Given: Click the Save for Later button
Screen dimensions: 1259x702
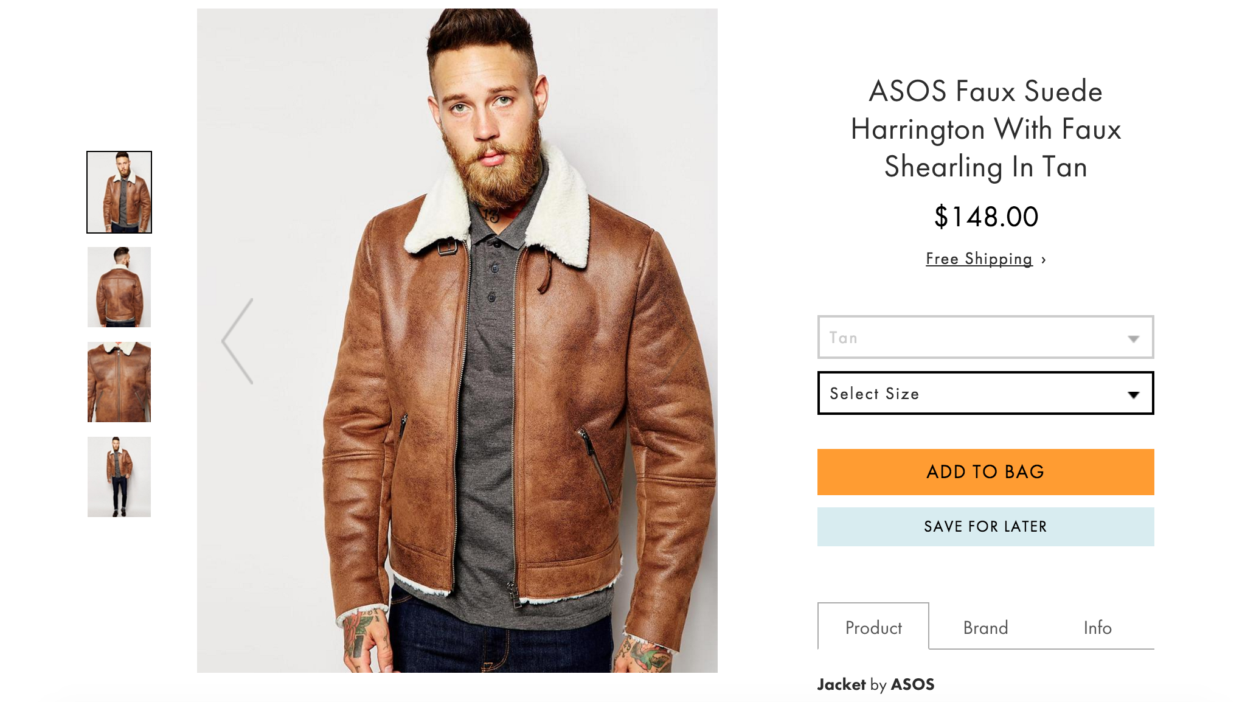Looking at the screenshot, I should pos(985,527).
